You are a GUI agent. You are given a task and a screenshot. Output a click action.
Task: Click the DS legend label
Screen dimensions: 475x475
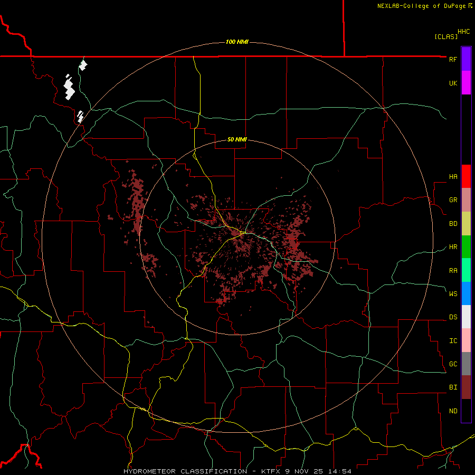tap(453, 317)
